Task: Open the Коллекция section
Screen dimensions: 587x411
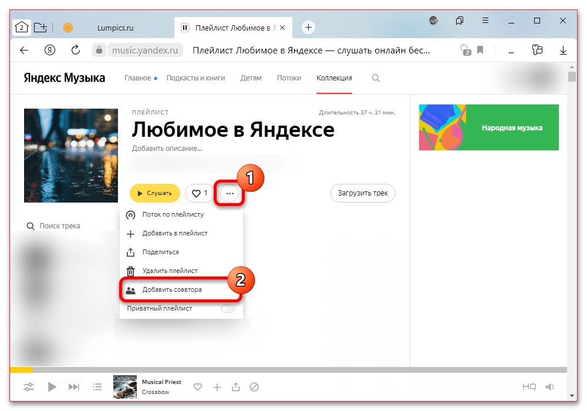Action: (335, 78)
